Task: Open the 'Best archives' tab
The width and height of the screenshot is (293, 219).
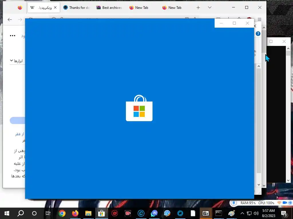Action: [x=109, y=8]
